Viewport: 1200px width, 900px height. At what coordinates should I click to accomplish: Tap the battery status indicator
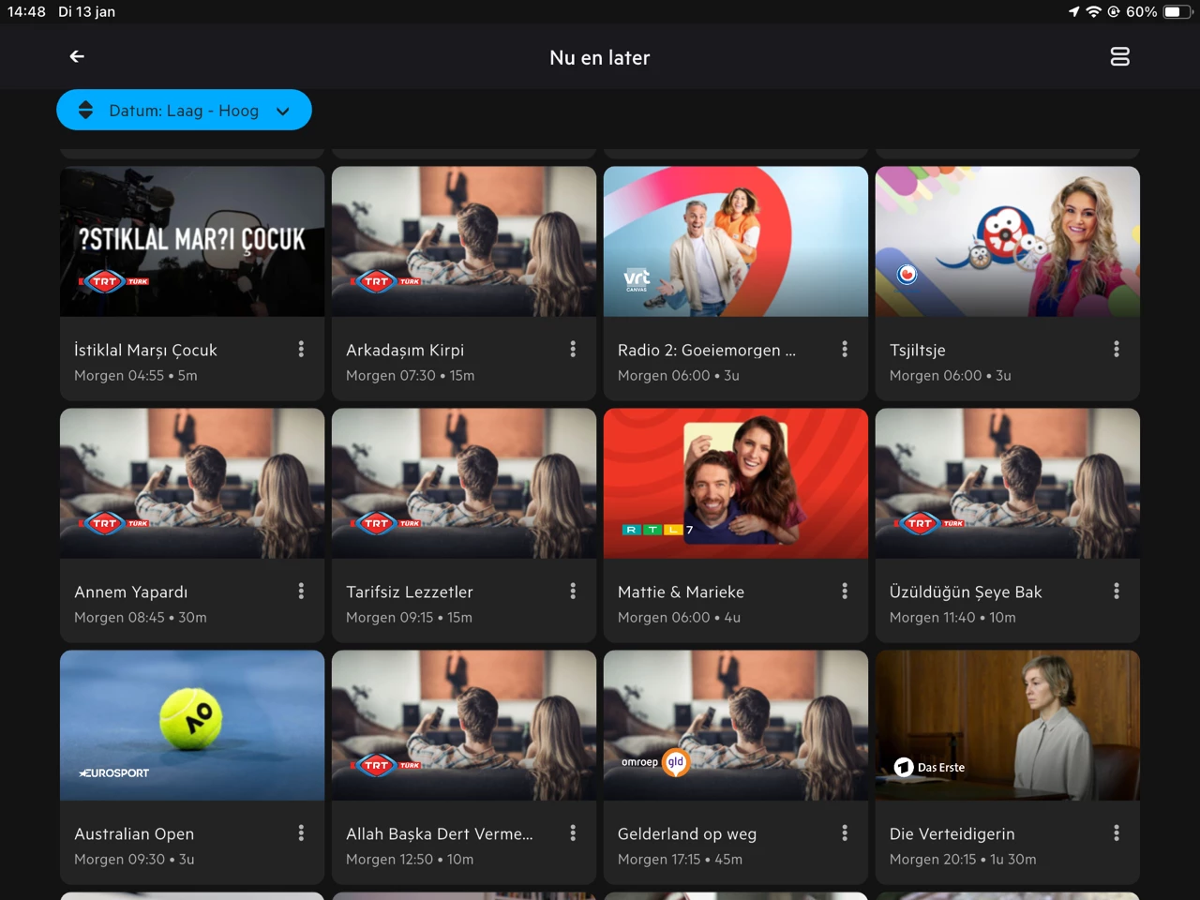1177,12
